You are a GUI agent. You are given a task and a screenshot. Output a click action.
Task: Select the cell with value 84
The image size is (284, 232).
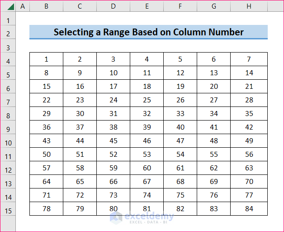click(x=249, y=209)
